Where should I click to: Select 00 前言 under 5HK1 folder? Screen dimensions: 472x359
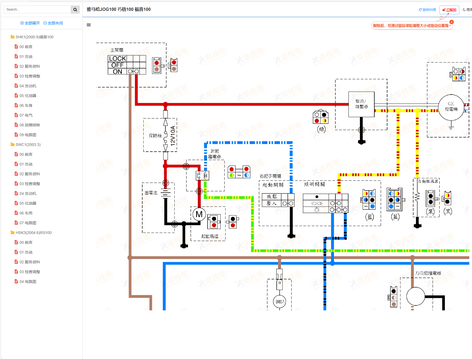pos(26,47)
